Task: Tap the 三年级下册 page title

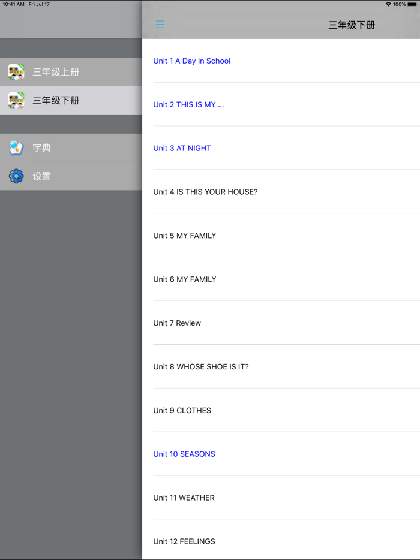Action: [352, 25]
